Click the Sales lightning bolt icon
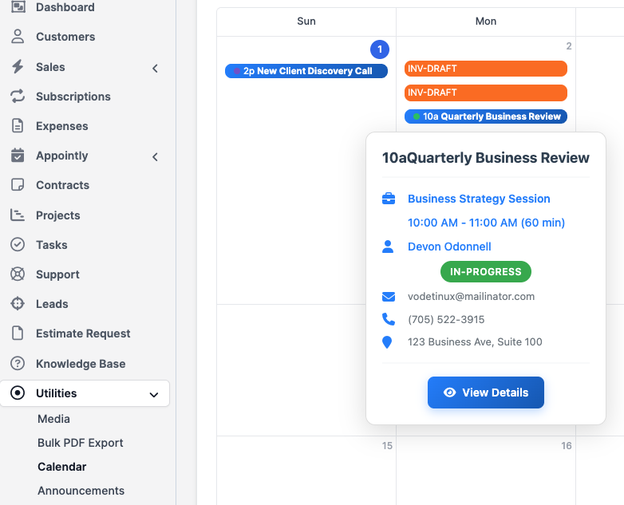The image size is (624, 505). 18,67
